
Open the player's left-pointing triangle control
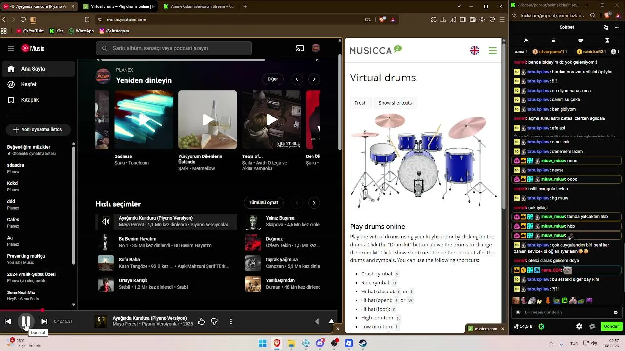click(x=317, y=321)
